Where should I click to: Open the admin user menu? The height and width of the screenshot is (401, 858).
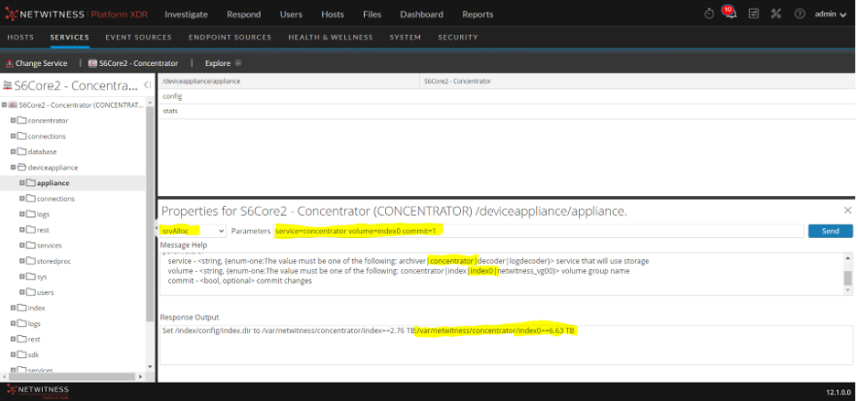pos(831,15)
